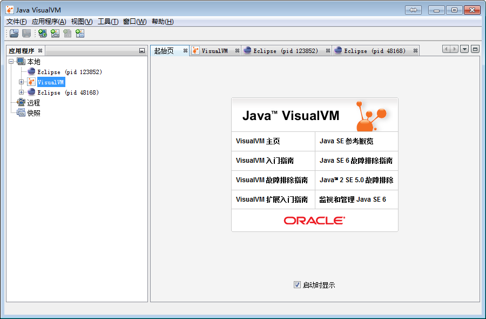This screenshot has height=319, width=486.
Task: Close the 起始页 tab
Action: pyautogui.click(x=185, y=51)
